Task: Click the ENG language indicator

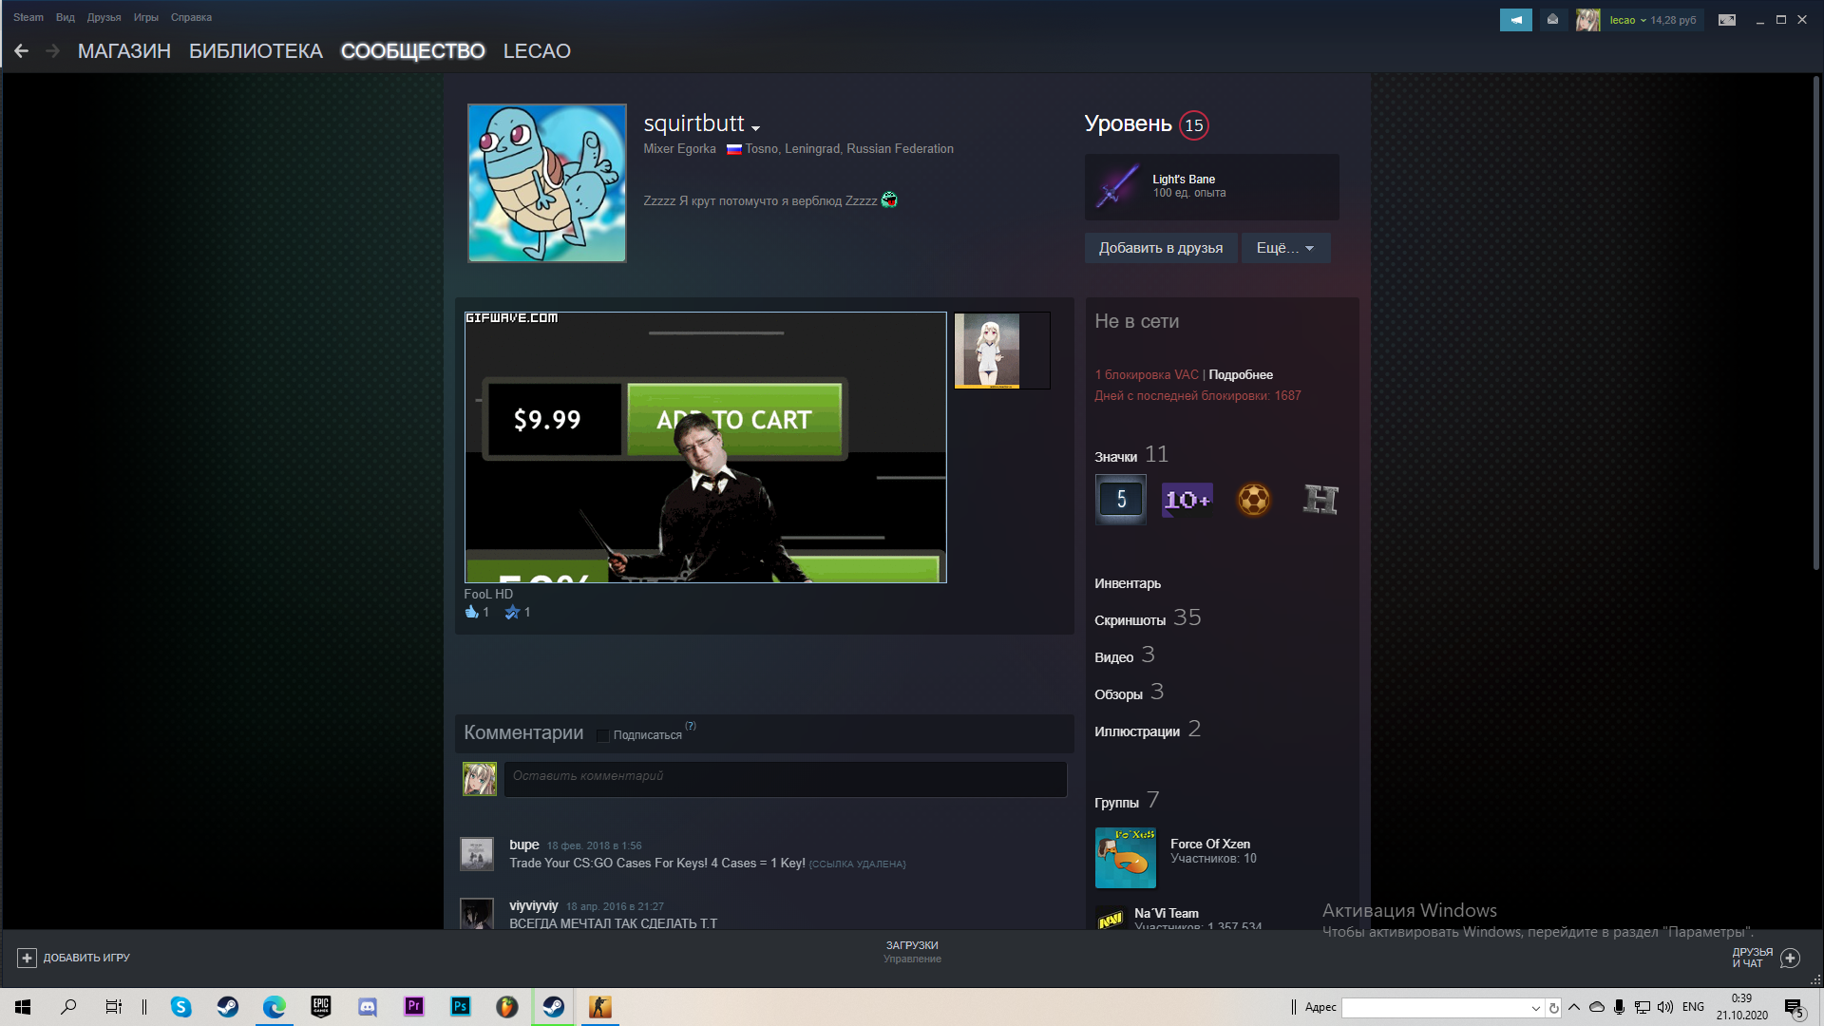Action: point(1693,1007)
